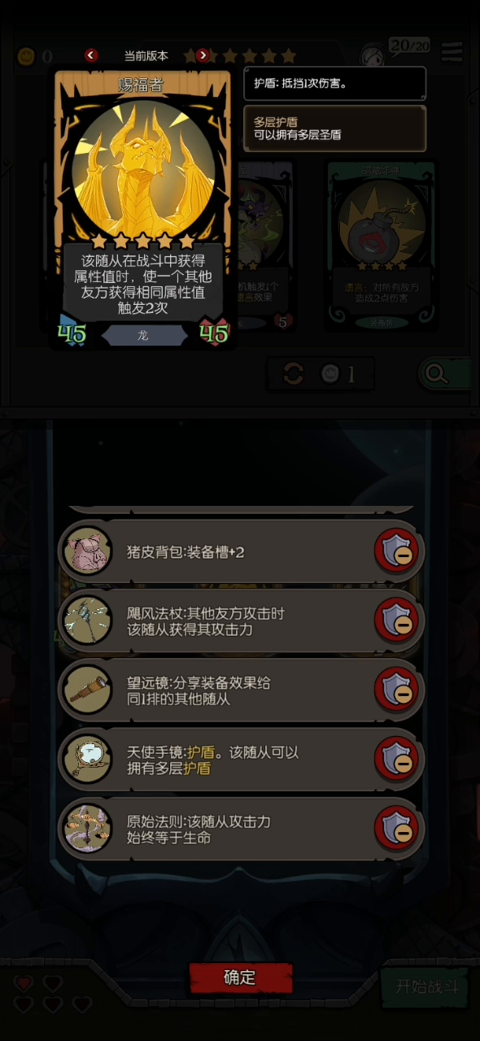Screen dimensions: 480x1041
Task: Remove the 望远镜 equipment via shield-minus
Action: 396,690
